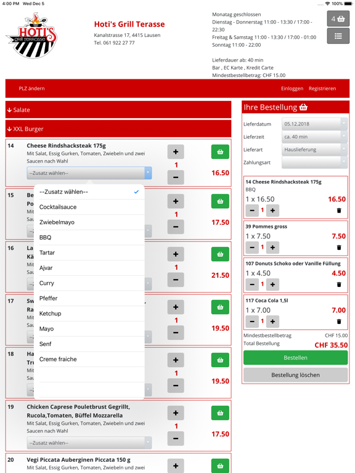Open the Lieferdatum dropdown
355x473 pixels.
pyautogui.click(x=314, y=124)
